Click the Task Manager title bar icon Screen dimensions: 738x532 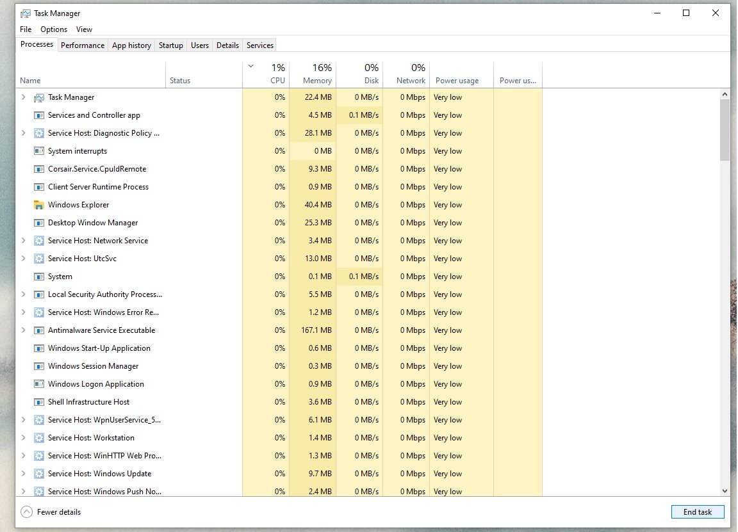pyautogui.click(x=26, y=13)
